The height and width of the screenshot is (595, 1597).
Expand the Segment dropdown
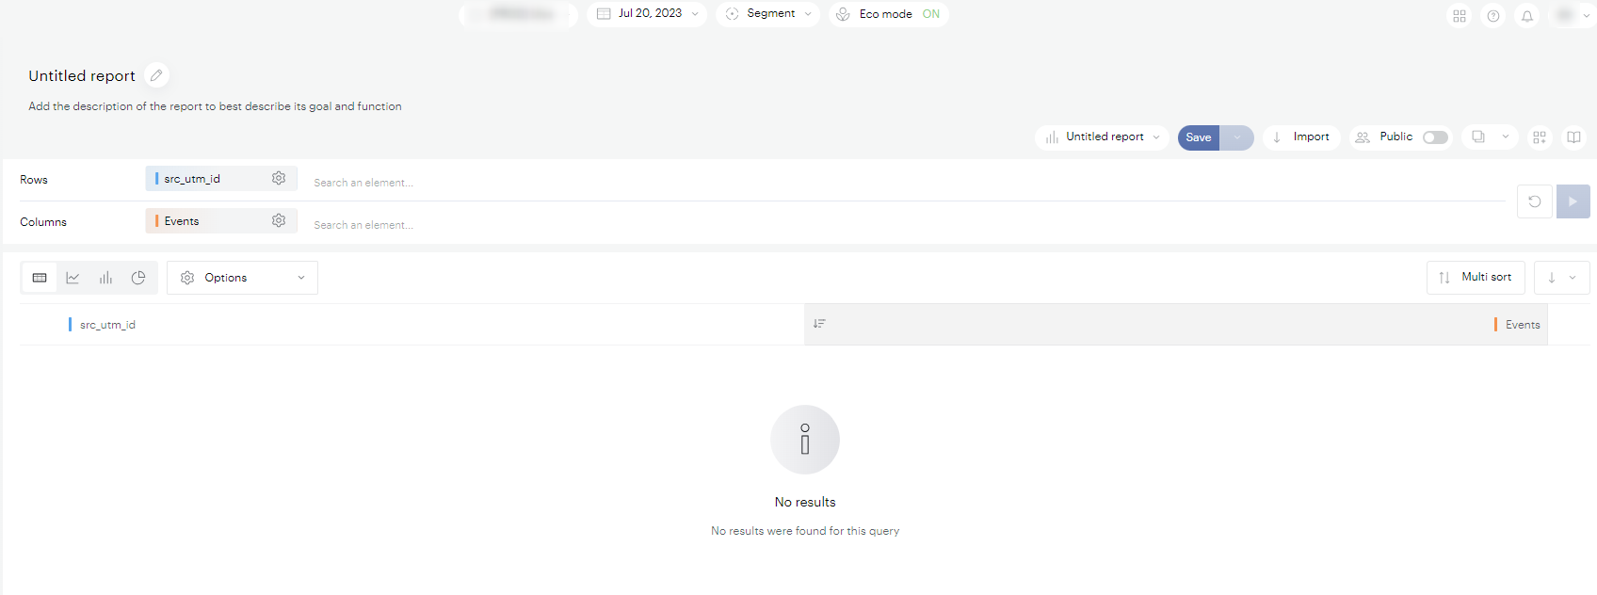[x=767, y=14]
